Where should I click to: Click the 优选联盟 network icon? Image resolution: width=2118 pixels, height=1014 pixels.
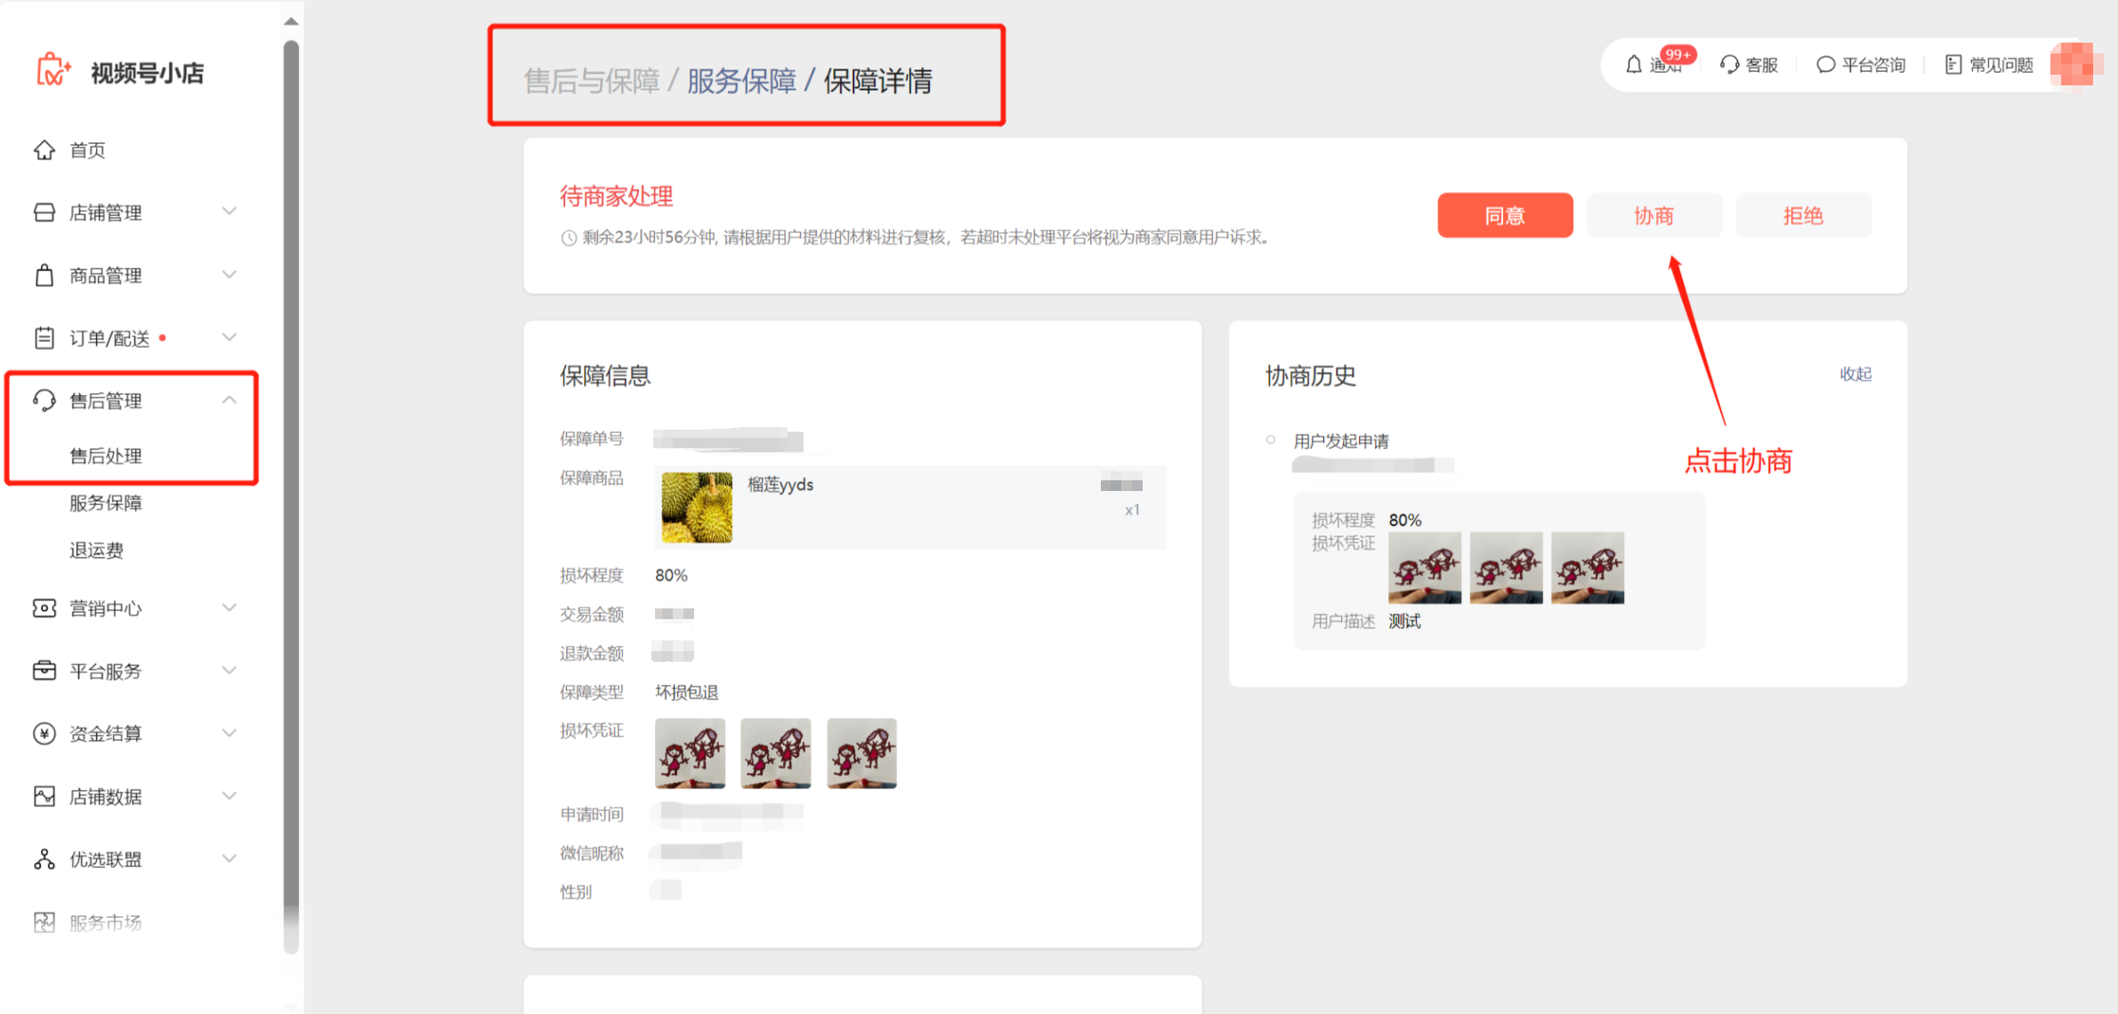coord(44,859)
